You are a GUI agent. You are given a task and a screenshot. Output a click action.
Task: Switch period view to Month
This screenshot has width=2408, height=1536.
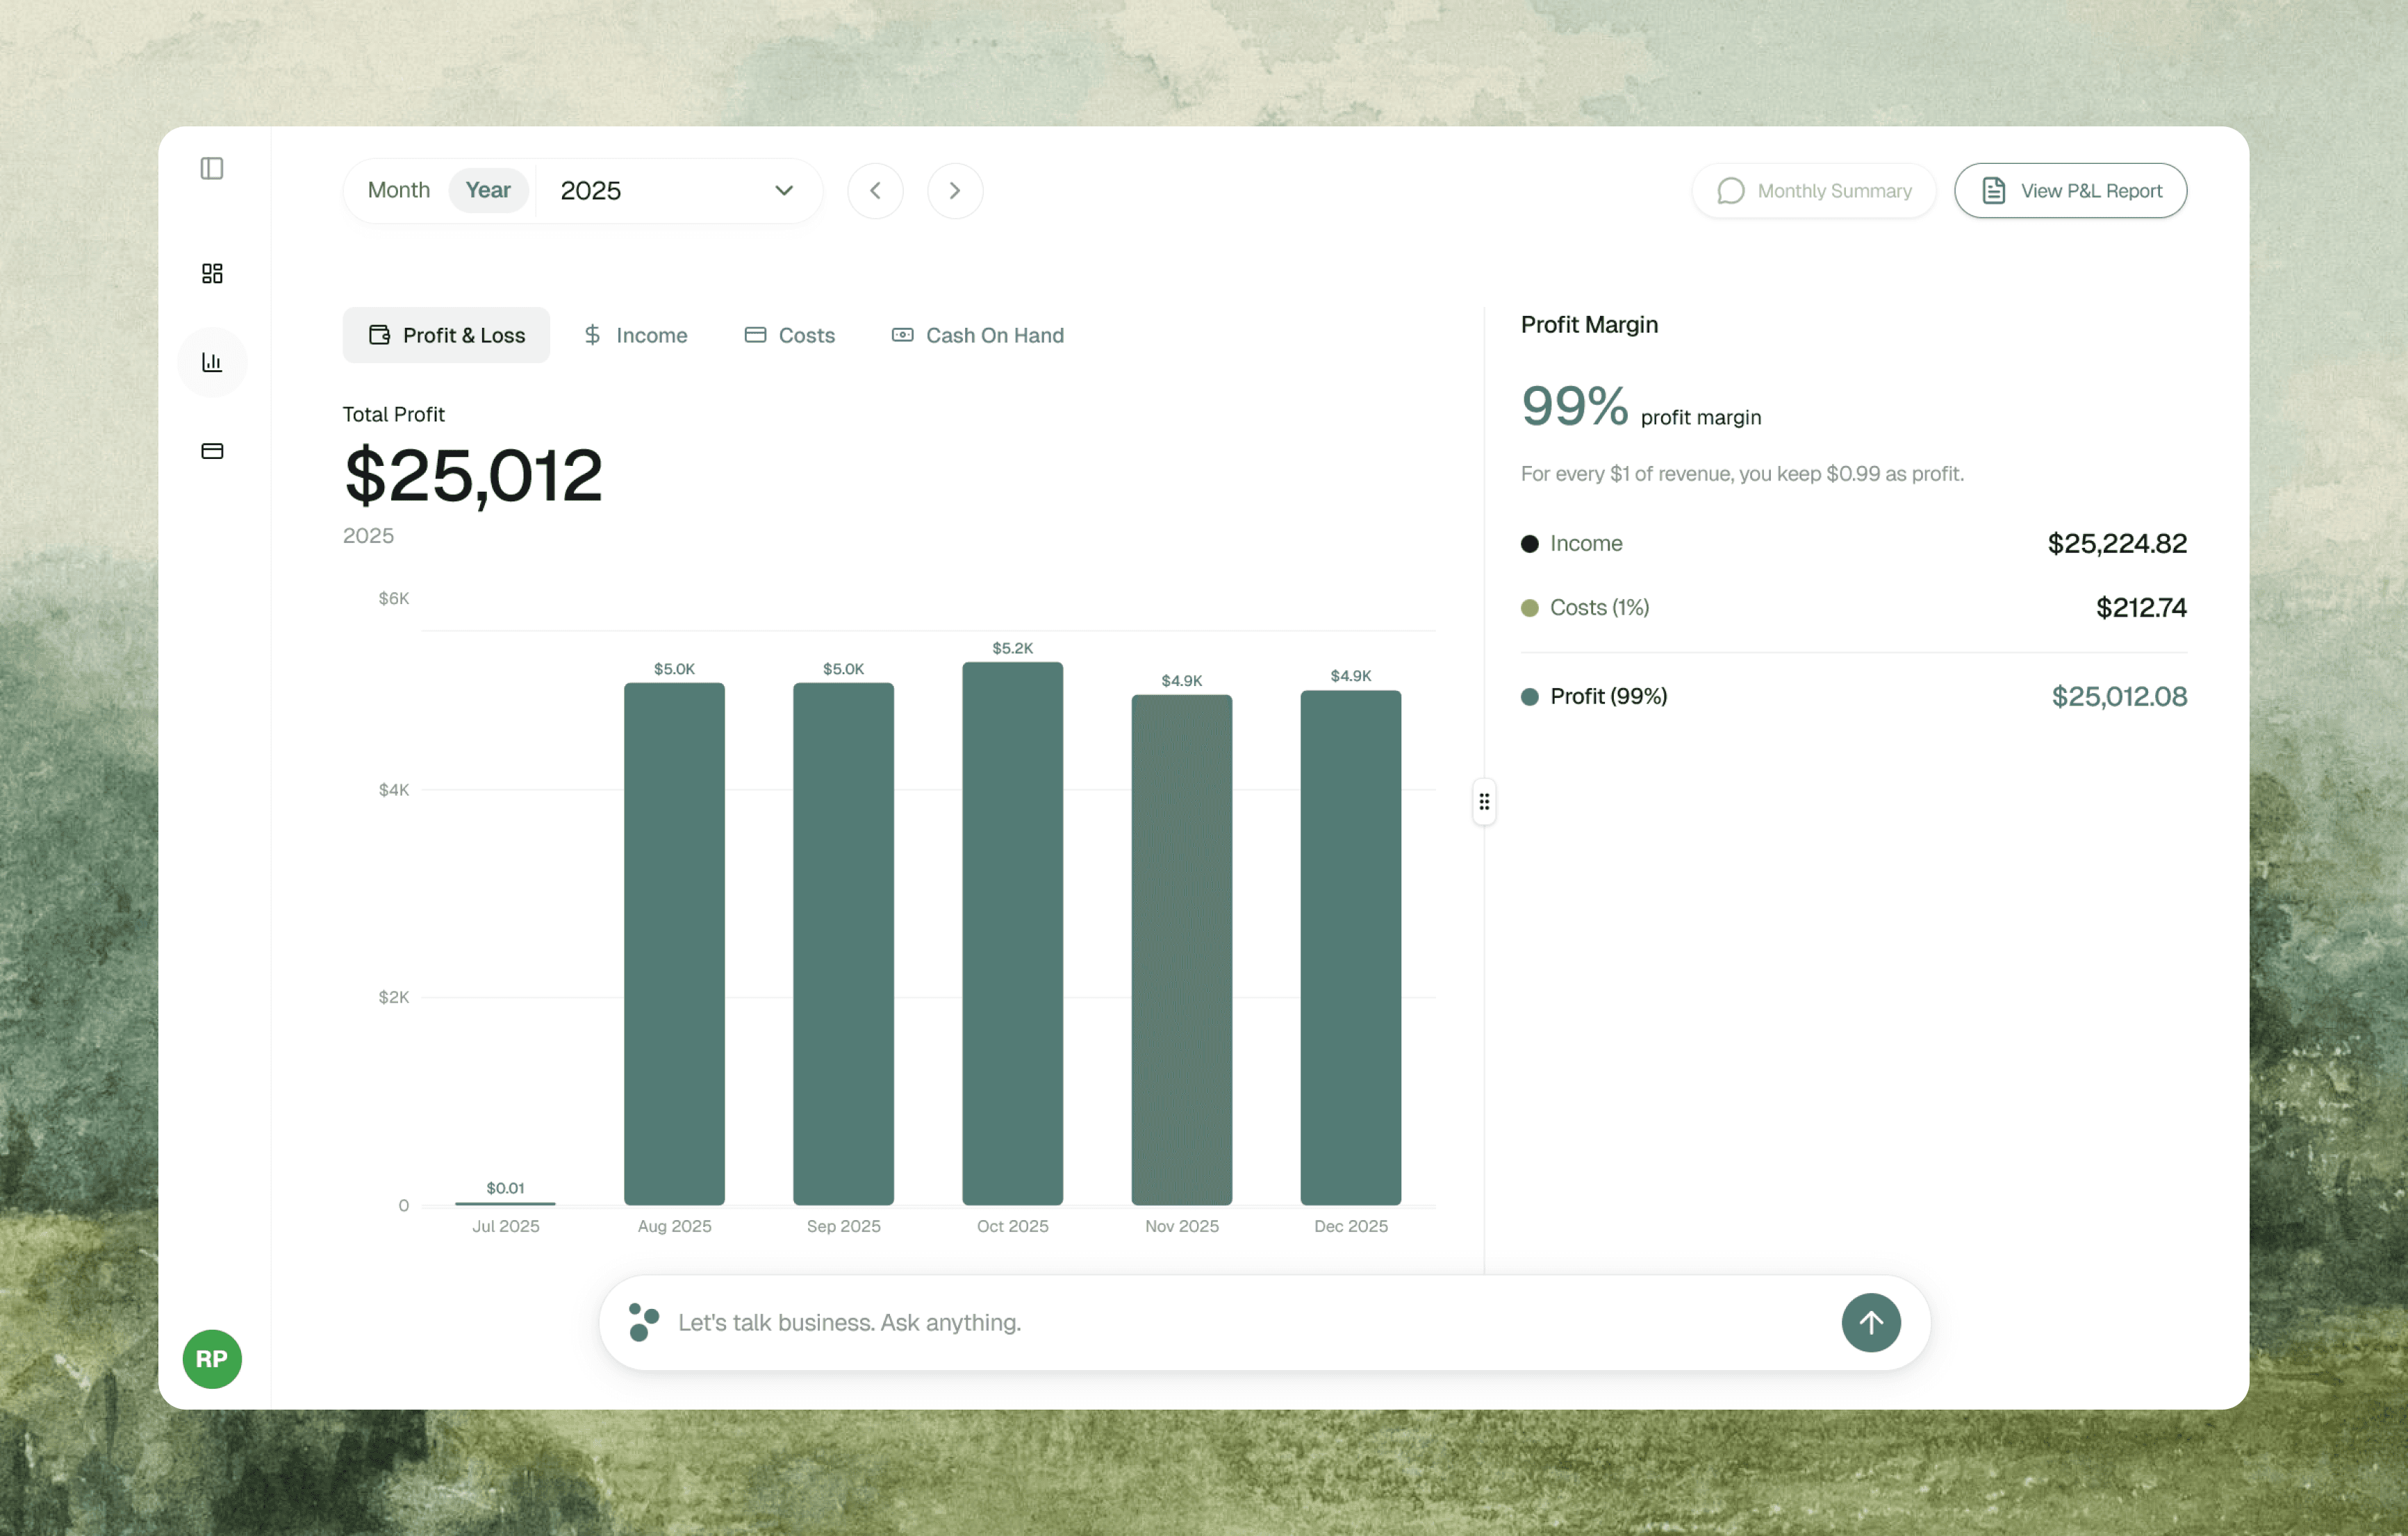[398, 190]
